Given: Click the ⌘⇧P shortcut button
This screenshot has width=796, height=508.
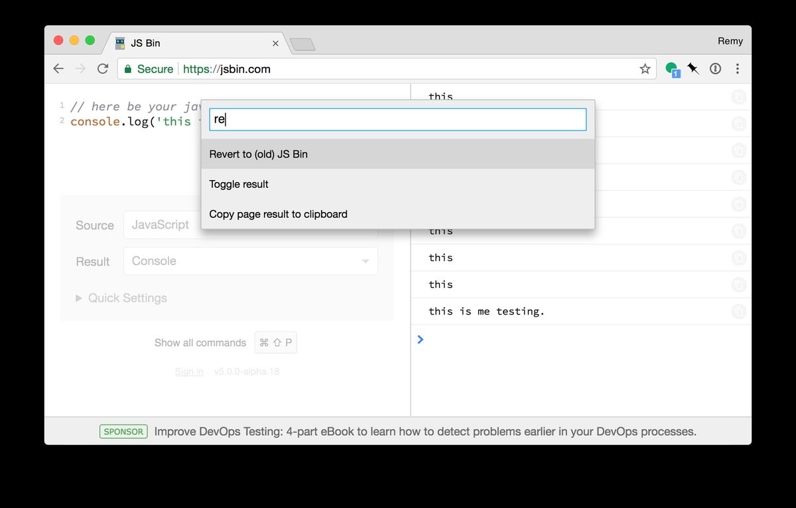Looking at the screenshot, I should click(276, 342).
